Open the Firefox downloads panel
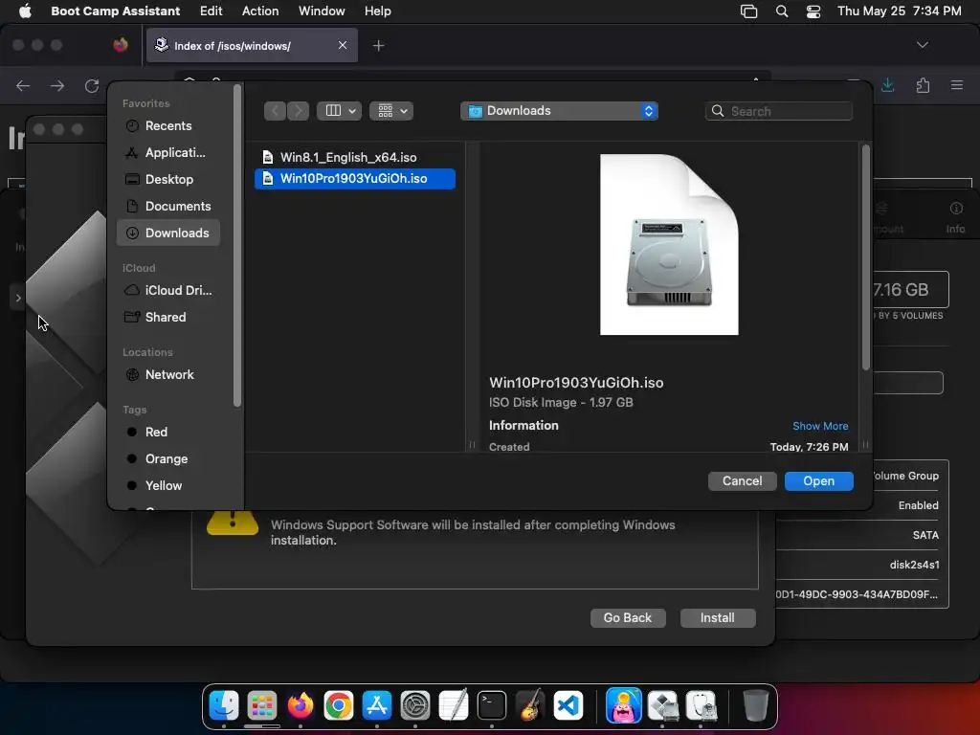Screen dimensions: 980x735 click(x=887, y=85)
